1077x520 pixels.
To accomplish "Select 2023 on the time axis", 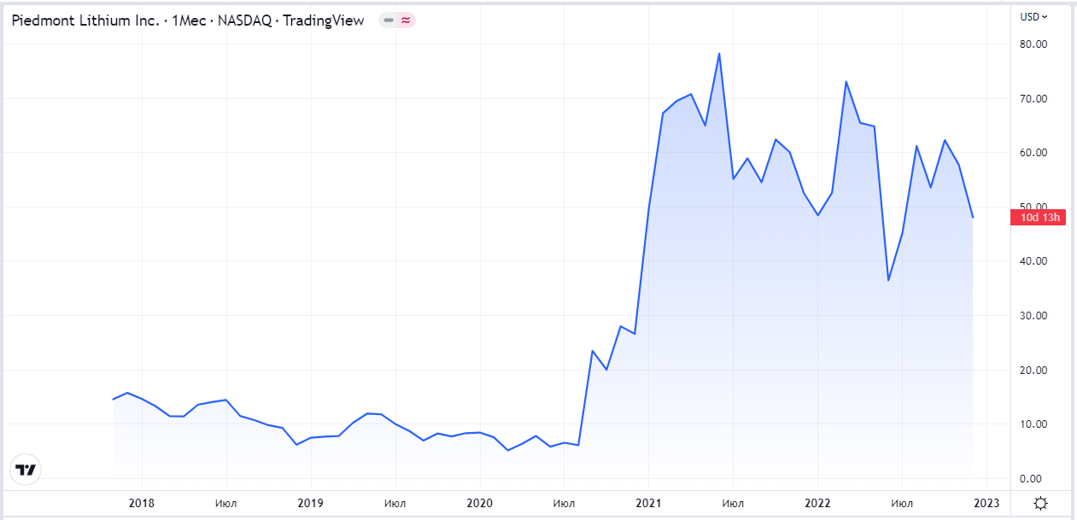I will (x=986, y=503).
